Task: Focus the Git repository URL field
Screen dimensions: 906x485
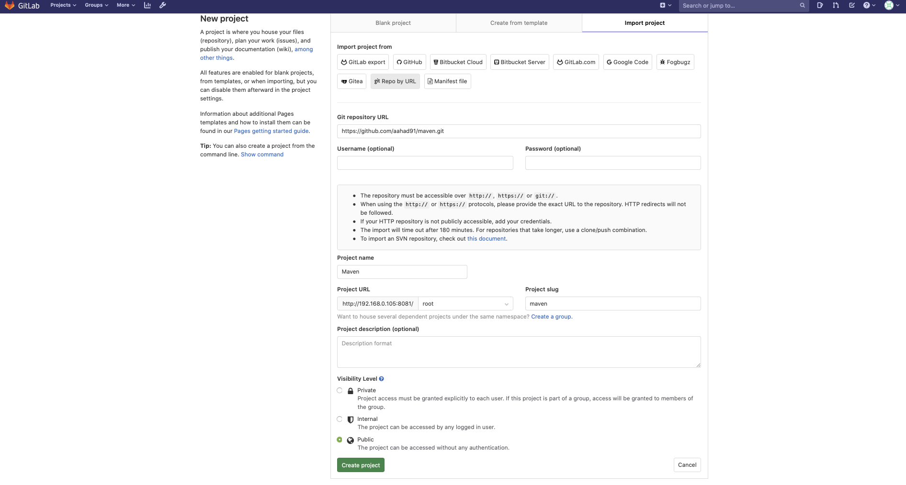Action: tap(519, 131)
